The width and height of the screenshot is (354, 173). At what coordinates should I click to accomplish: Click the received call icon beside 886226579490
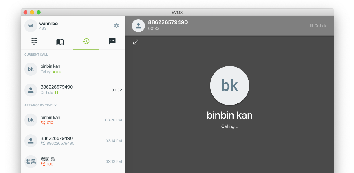point(43,143)
